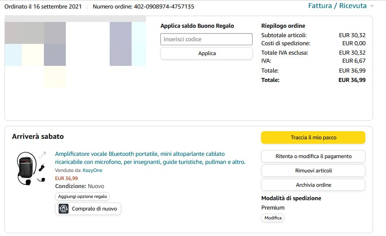This screenshot has width=386, height=236.
Task: Click the Rimuovi articoli button
Action: (x=313, y=171)
